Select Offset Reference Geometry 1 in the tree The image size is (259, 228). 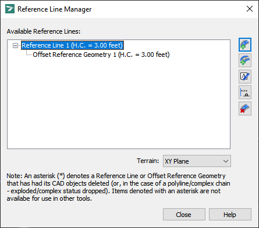click(101, 55)
